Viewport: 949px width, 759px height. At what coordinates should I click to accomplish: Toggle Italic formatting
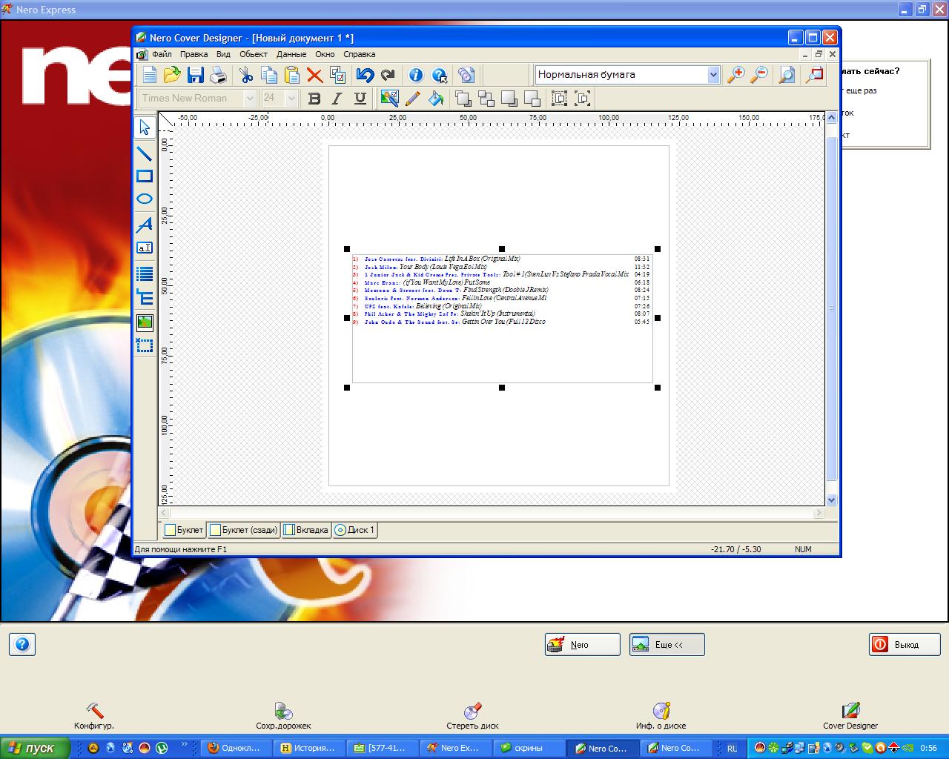(337, 98)
